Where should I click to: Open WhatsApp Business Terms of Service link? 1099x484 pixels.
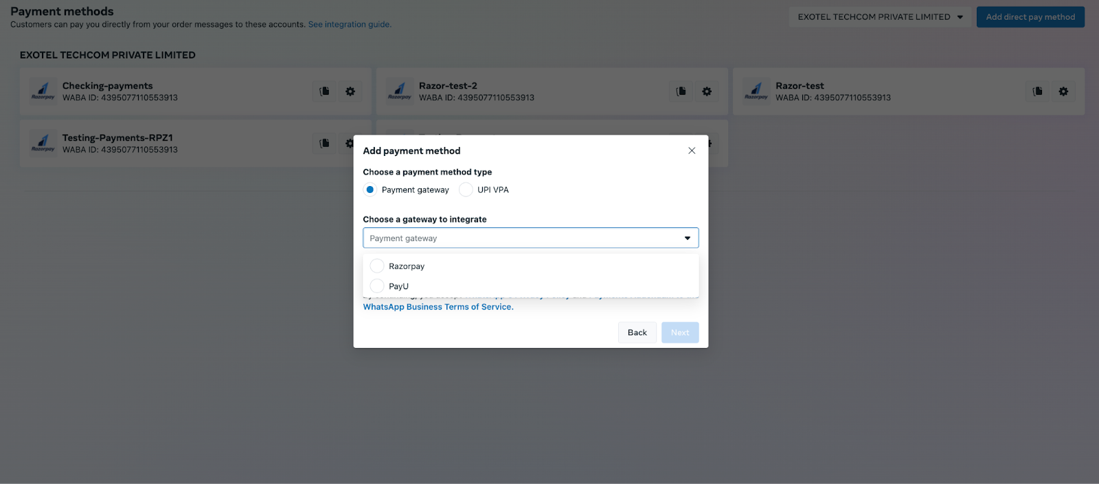[438, 307]
